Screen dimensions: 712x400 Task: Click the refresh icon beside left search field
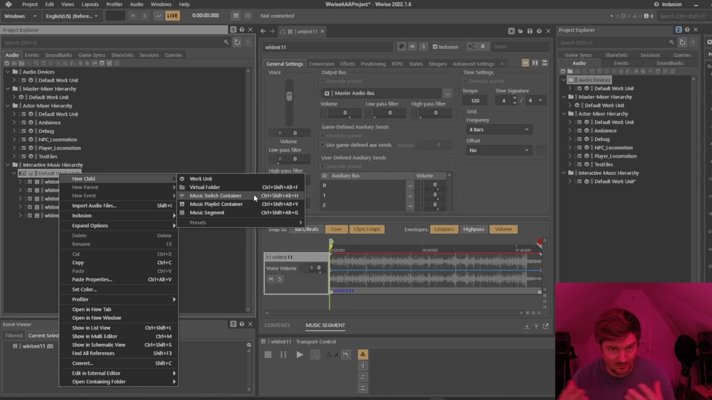point(237,42)
